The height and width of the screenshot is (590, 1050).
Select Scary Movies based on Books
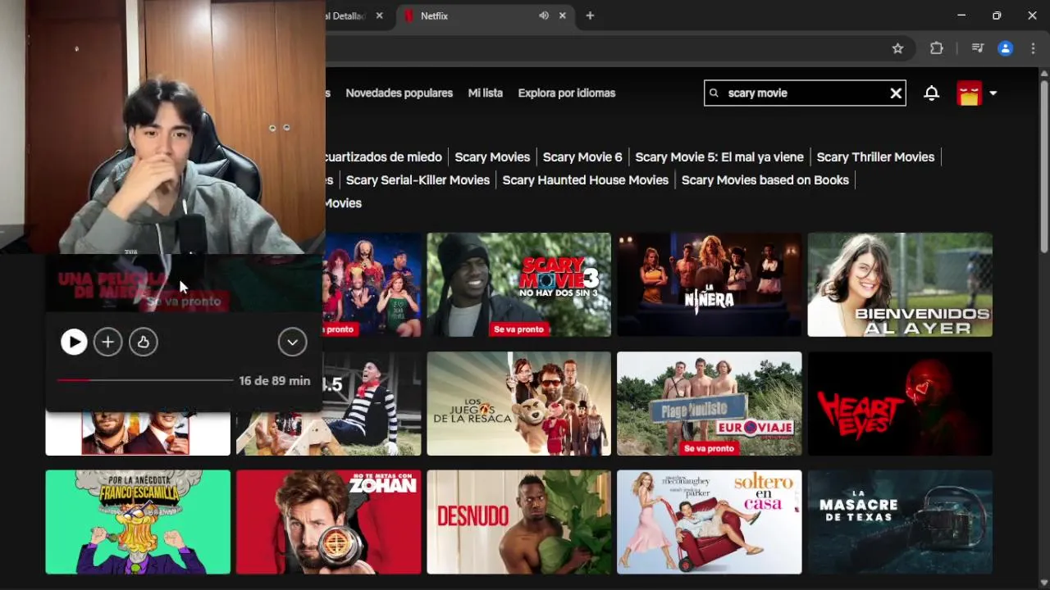click(765, 180)
